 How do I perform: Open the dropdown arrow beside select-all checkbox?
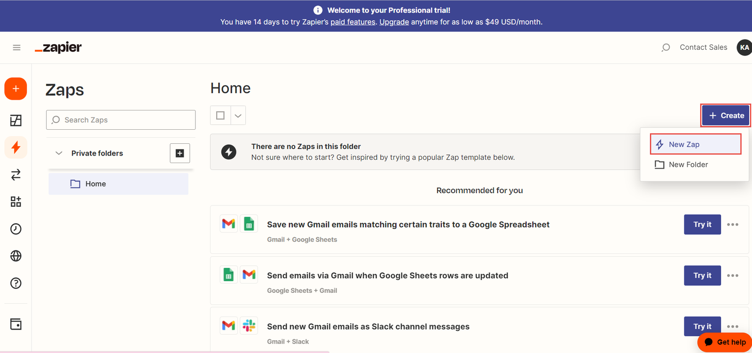tap(238, 116)
